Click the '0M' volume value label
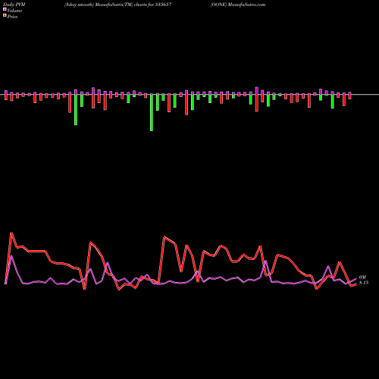Viewport: 379px width, 379px height. (x=362, y=277)
